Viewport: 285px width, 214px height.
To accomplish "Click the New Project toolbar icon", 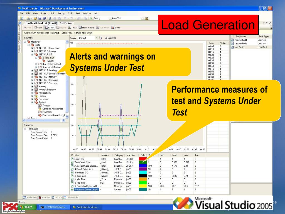I will click(x=22, y=18).
